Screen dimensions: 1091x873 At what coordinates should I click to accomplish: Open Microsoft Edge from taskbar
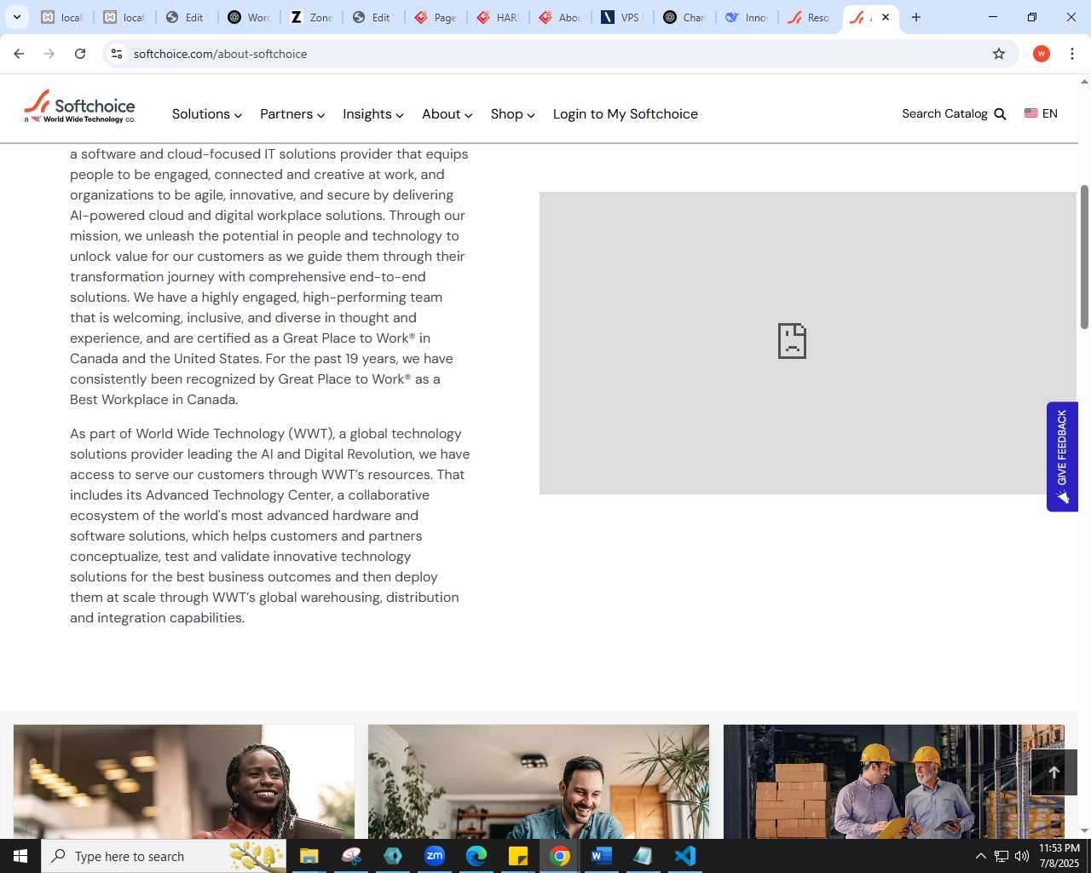pos(476,856)
